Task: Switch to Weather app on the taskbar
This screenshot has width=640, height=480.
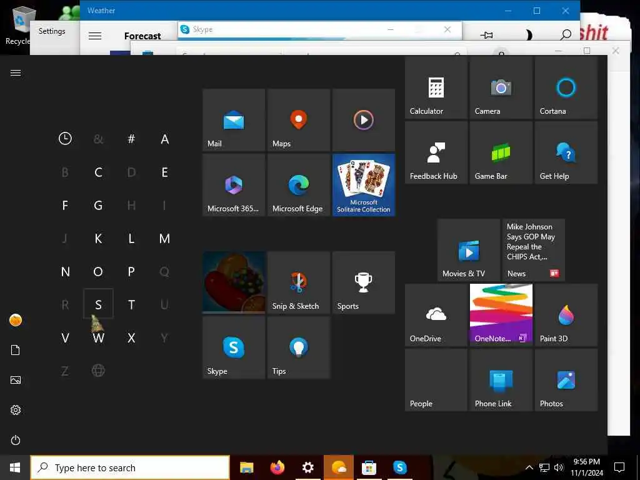Action: click(339, 467)
